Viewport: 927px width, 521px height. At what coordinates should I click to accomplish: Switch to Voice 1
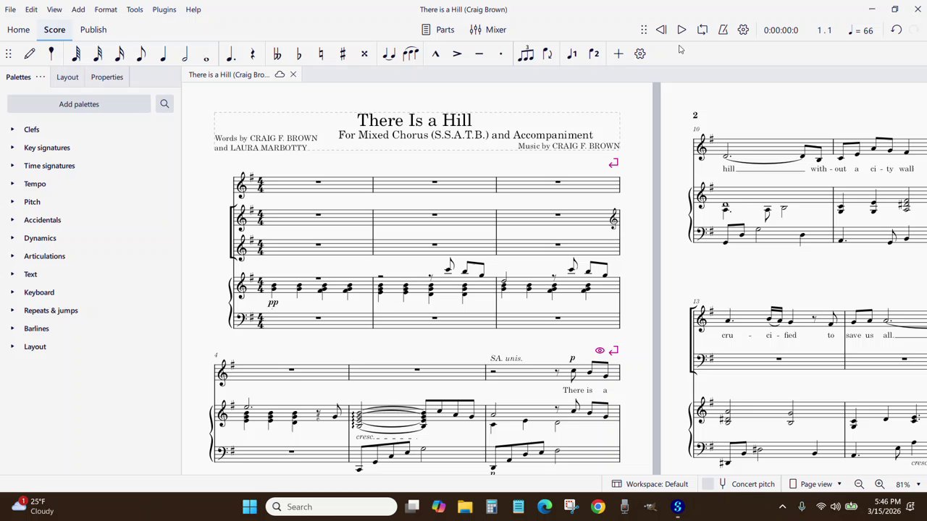click(x=572, y=54)
